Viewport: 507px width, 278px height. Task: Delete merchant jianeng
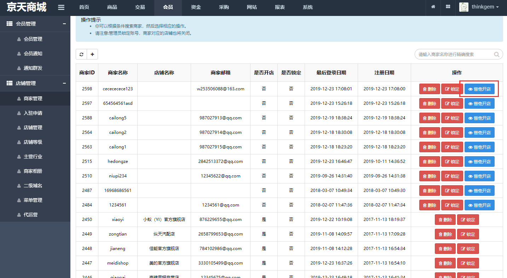(445, 249)
